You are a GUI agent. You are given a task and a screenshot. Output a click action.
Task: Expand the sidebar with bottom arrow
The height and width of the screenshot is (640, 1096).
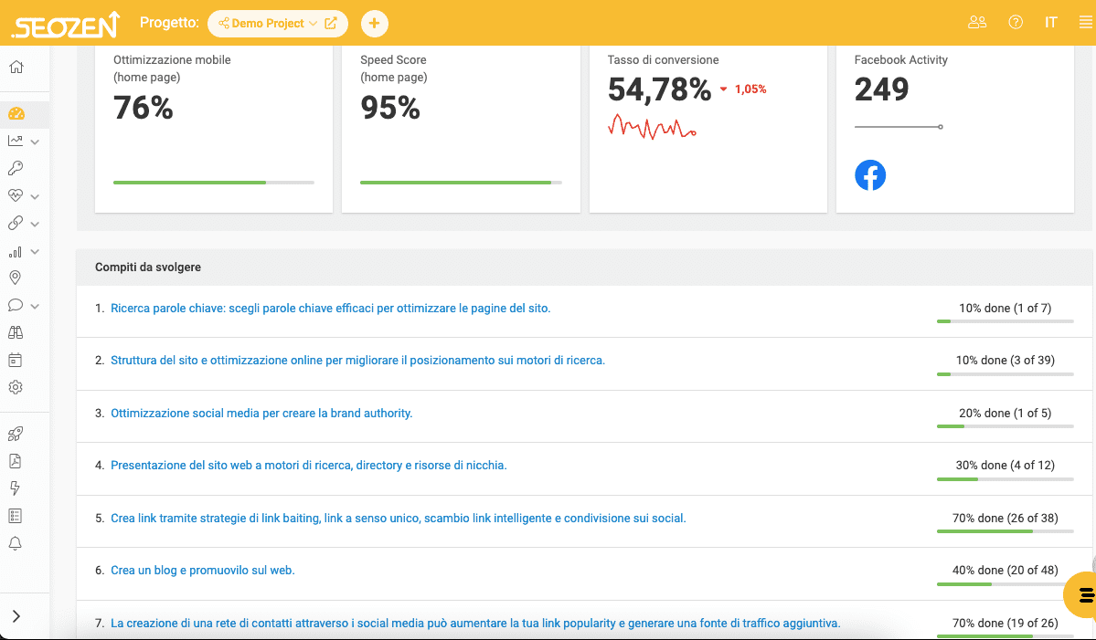pyautogui.click(x=16, y=616)
